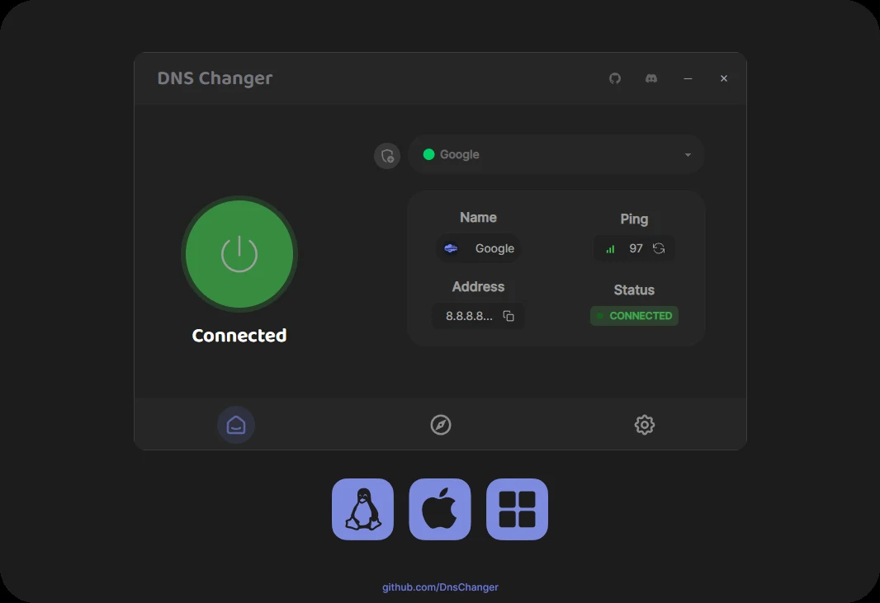Close the DNS Changer window
Screen dimensions: 880x603
(724, 78)
